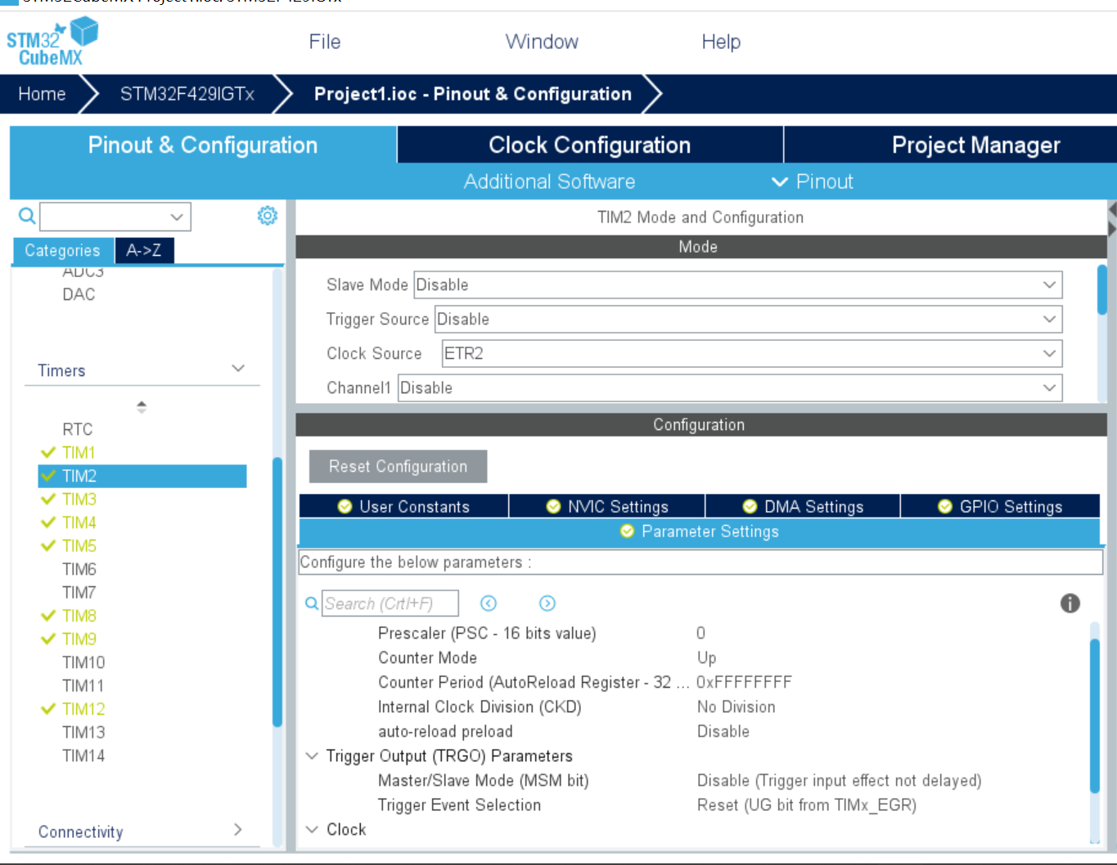Image resolution: width=1117 pixels, height=865 pixels.
Task: Click the parameter Search (Ctrl+F) field
Action: point(390,603)
